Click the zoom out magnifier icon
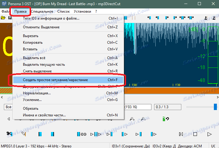Screen dimensions: 219x148 coord(143,119)
